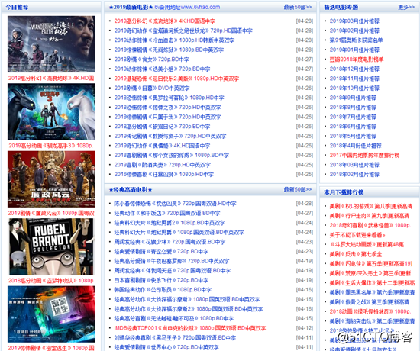Open list link《流浪地球》4K.HD国语中字
The width and height of the screenshot is (420, 351).
click(x=165, y=21)
